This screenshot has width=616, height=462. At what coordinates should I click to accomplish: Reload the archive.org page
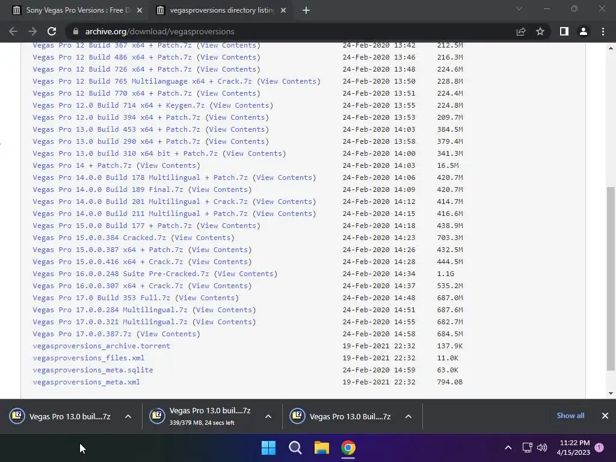[52, 31]
